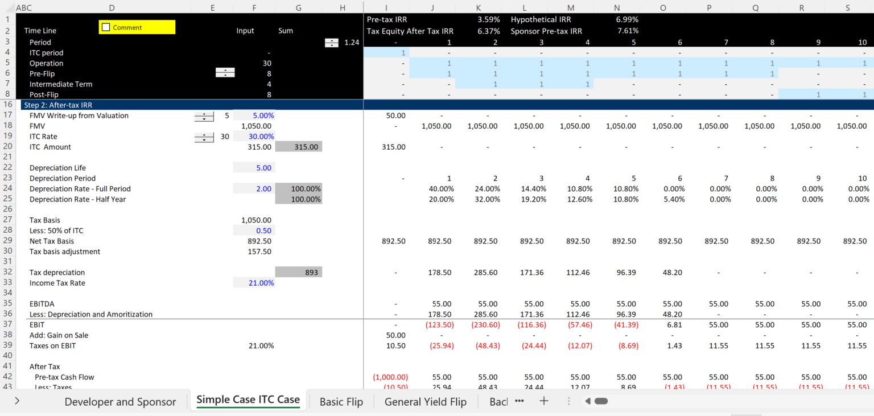The width and height of the screenshot is (874, 416).
Task: Expand the sheet pane using the bottom-left chevron
Action: (17, 400)
